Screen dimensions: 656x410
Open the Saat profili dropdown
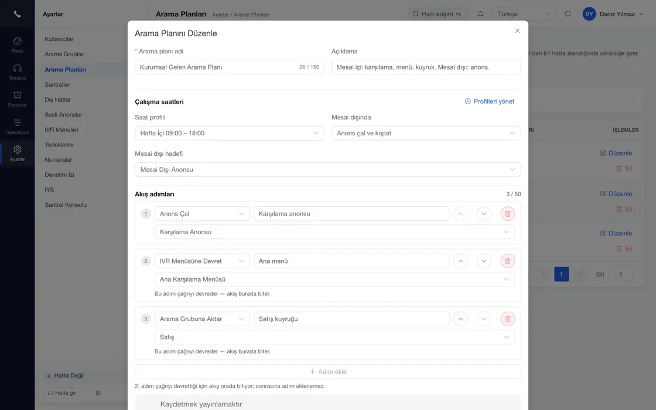pyautogui.click(x=229, y=133)
